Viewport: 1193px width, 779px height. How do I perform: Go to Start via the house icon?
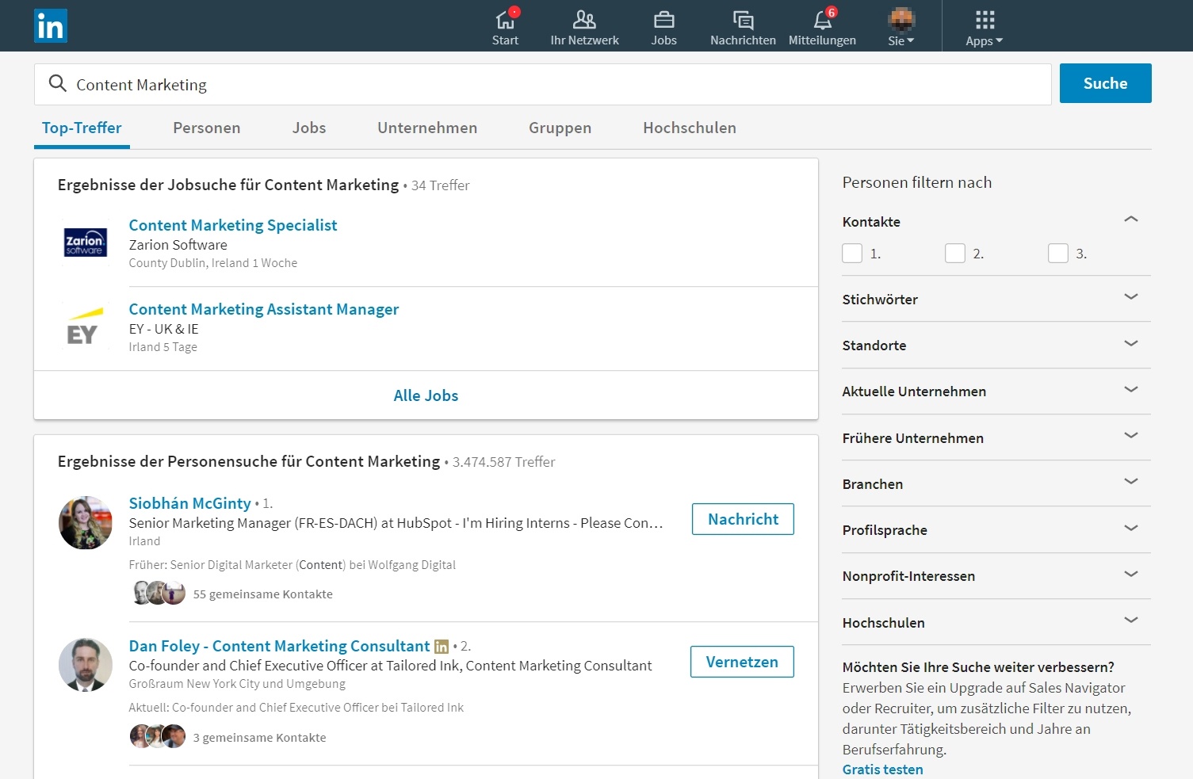pos(505,19)
